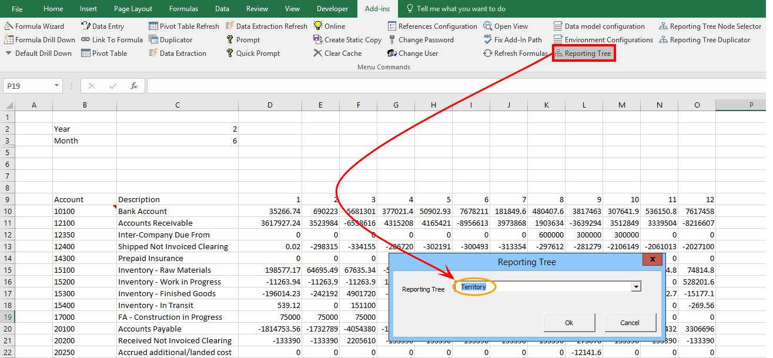
Task: Close the Reporting Tree dialog window
Action: (652, 260)
